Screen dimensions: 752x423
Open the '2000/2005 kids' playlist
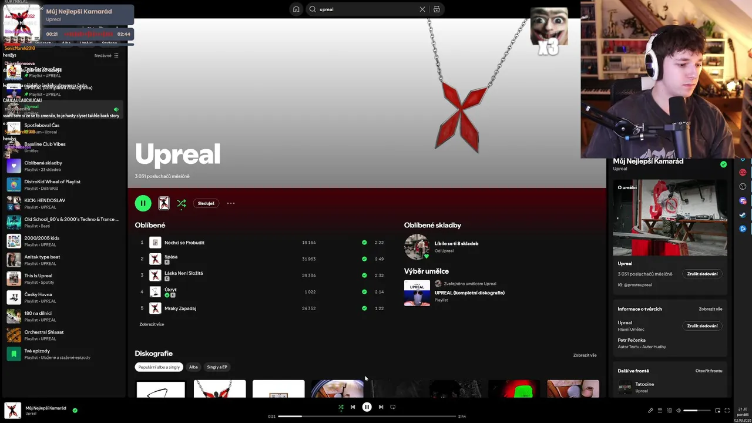pos(63,241)
